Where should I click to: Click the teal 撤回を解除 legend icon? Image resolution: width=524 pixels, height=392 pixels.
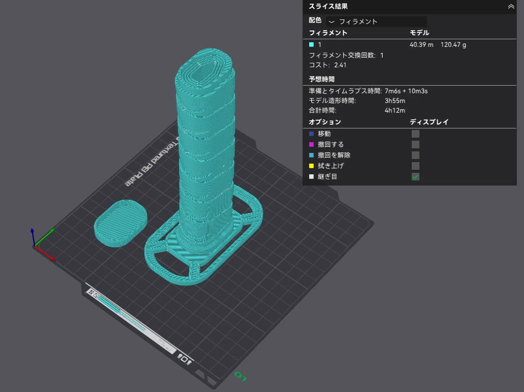pyautogui.click(x=311, y=155)
